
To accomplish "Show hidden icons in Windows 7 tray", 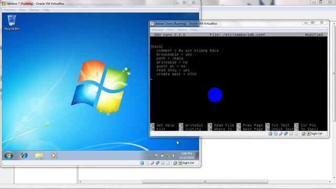I will pos(150,155).
